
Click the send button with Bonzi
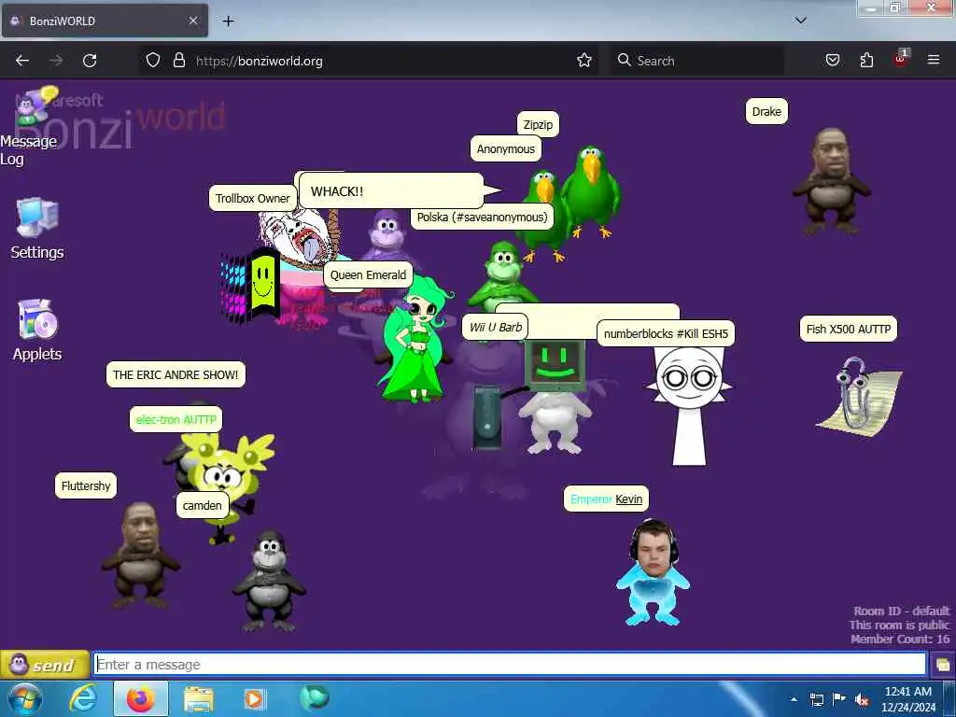(x=45, y=665)
